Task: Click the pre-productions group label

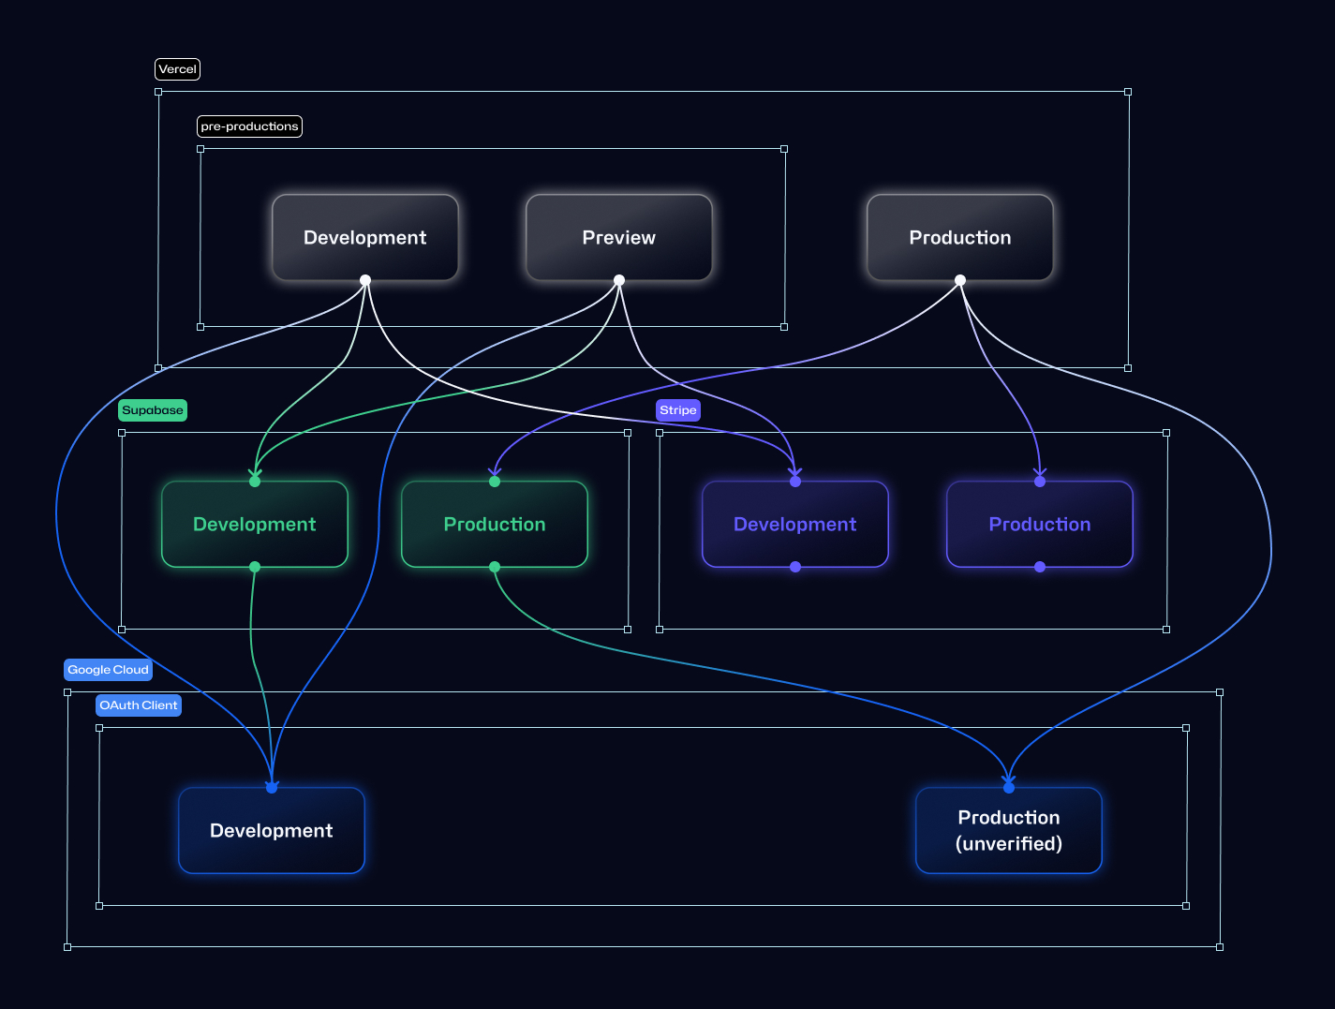Action: (x=249, y=126)
